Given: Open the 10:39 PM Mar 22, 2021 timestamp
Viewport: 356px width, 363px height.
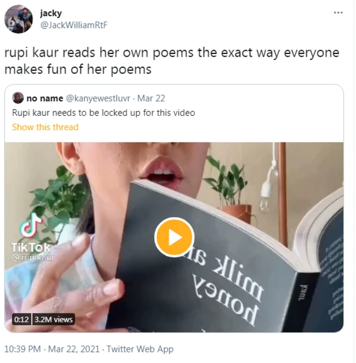Looking at the screenshot, I should tap(52, 349).
